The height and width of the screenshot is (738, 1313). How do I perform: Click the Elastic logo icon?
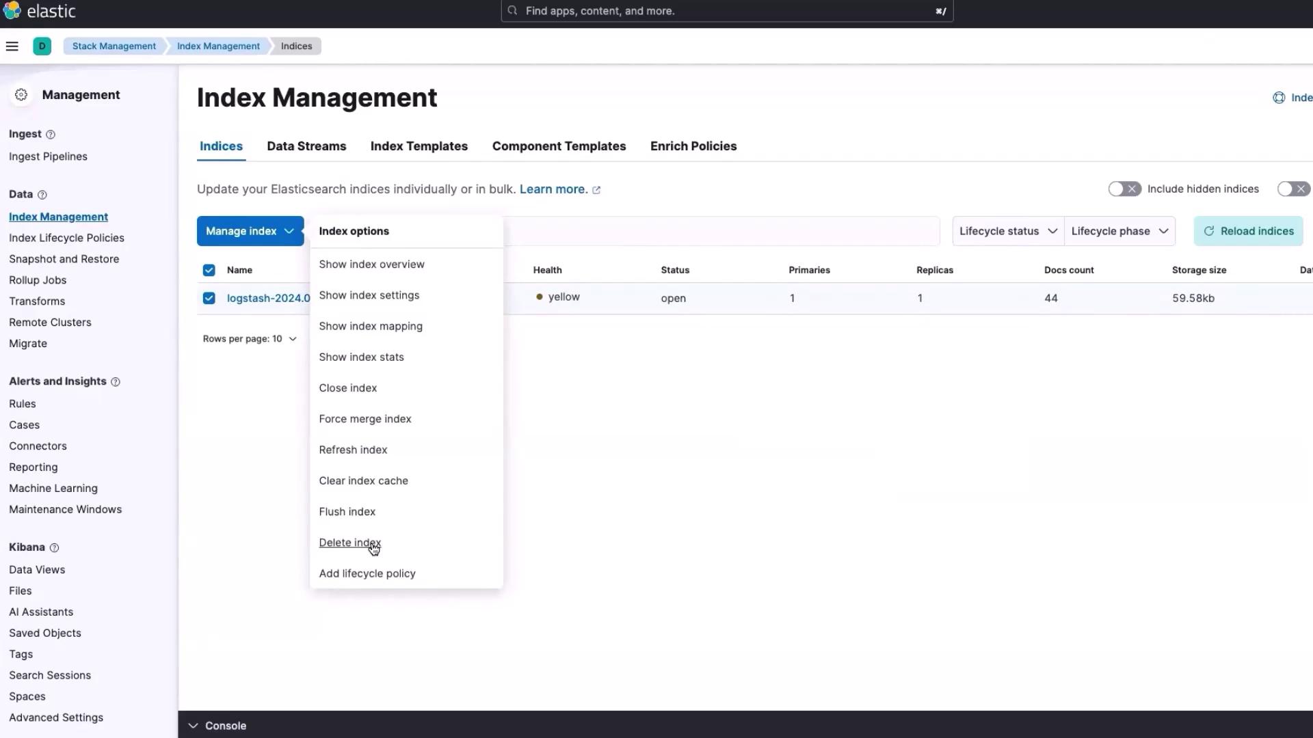coord(12,11)
